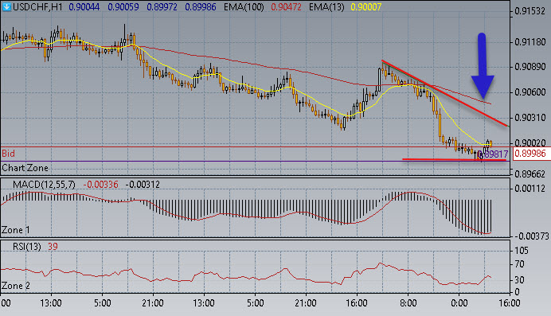
Task: Click the EMA(13) value 0.90007
Action: click(x=365, y=7)
